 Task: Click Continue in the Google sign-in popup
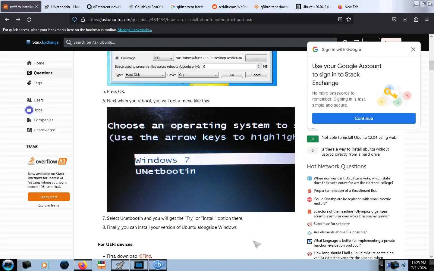(x=364, y=118)
